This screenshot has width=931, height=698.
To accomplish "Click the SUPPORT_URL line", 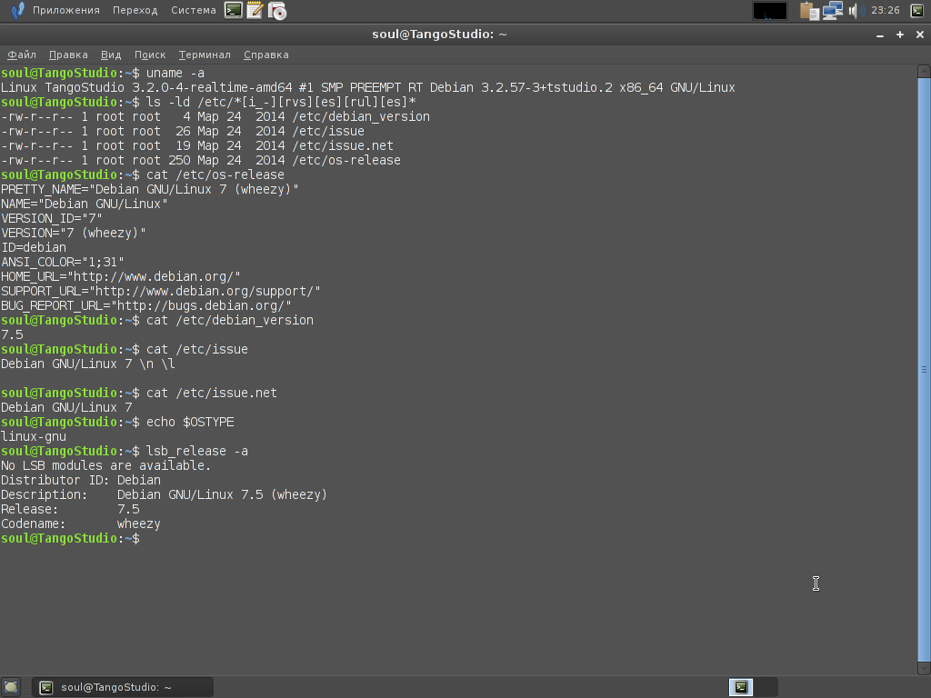I will point(160,292).
